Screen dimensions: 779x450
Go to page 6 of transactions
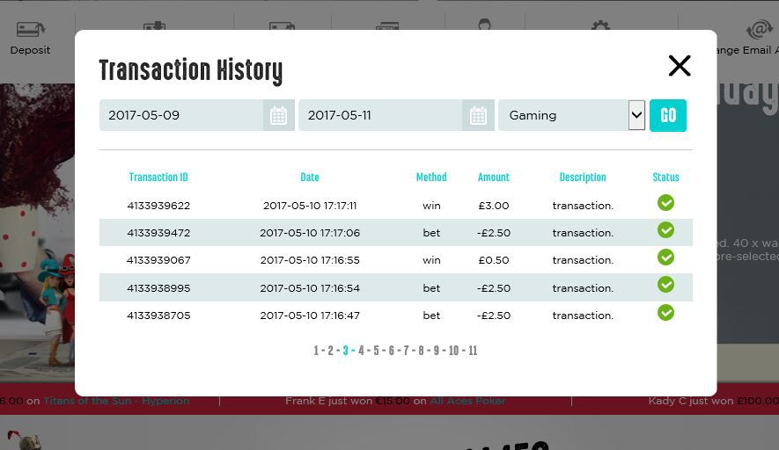392,351
